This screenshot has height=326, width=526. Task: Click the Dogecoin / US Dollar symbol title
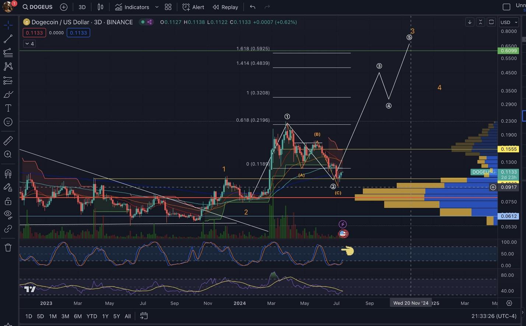(82, 22)
